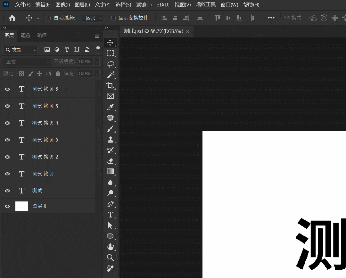Viewport: 346px width, 278px height.
Task: Collapse the left panel with double arrows
Action: tap(4, 28)
